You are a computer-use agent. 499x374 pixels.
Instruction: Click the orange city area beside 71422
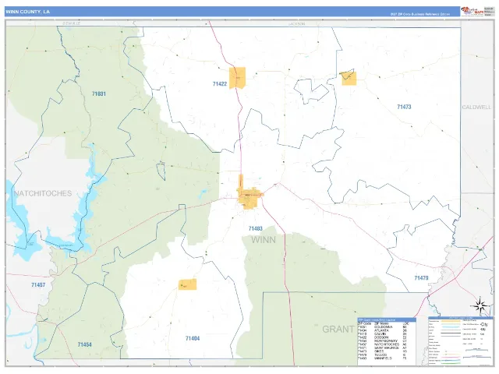coord(238,78)
